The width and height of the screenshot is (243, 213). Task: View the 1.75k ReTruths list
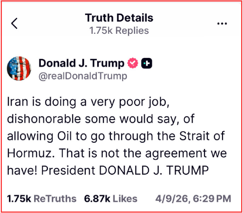point(42,199)
